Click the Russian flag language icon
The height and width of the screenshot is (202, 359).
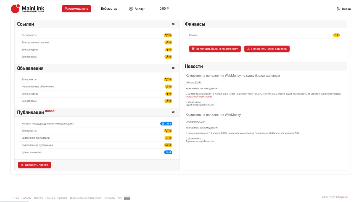click(127, 198)
